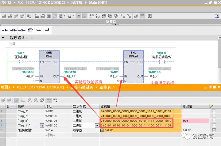
Task: Click the <添加> new address cell
Action: pyautogui.click(x=58, y=135)
